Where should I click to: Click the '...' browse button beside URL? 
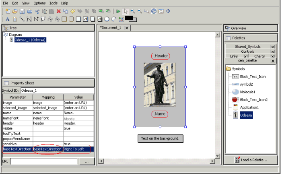(x=86, y=161)
